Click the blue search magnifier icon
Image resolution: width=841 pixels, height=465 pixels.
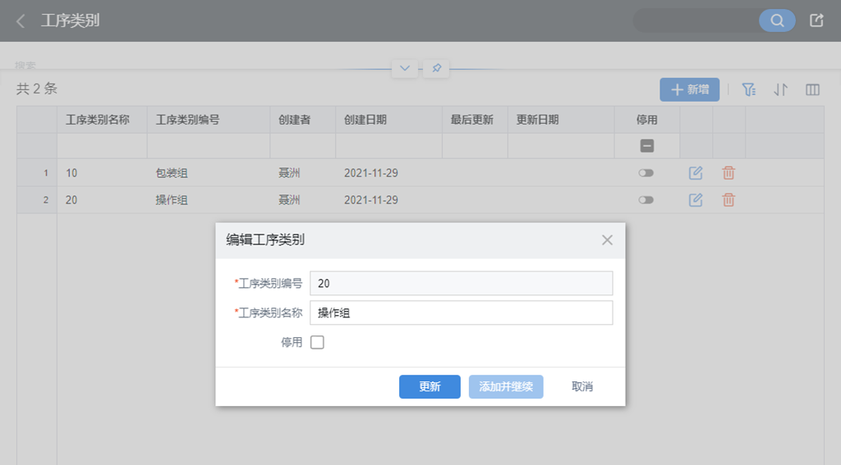[777, 21]
